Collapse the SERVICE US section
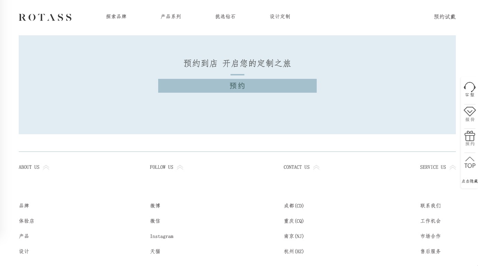 (453, 167)
